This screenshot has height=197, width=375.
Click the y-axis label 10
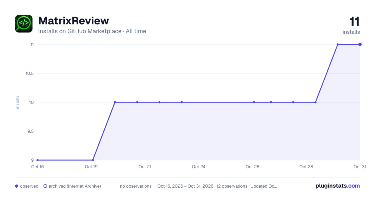click(31, 102)
